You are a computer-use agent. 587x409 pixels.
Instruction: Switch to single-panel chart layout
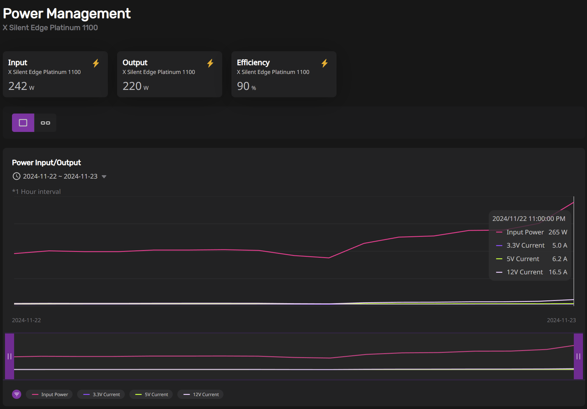click(23, 123)
